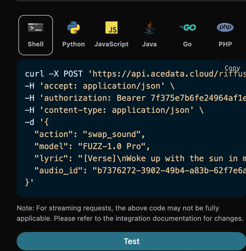Switch to the Python tab label

(x=74, y=44)
